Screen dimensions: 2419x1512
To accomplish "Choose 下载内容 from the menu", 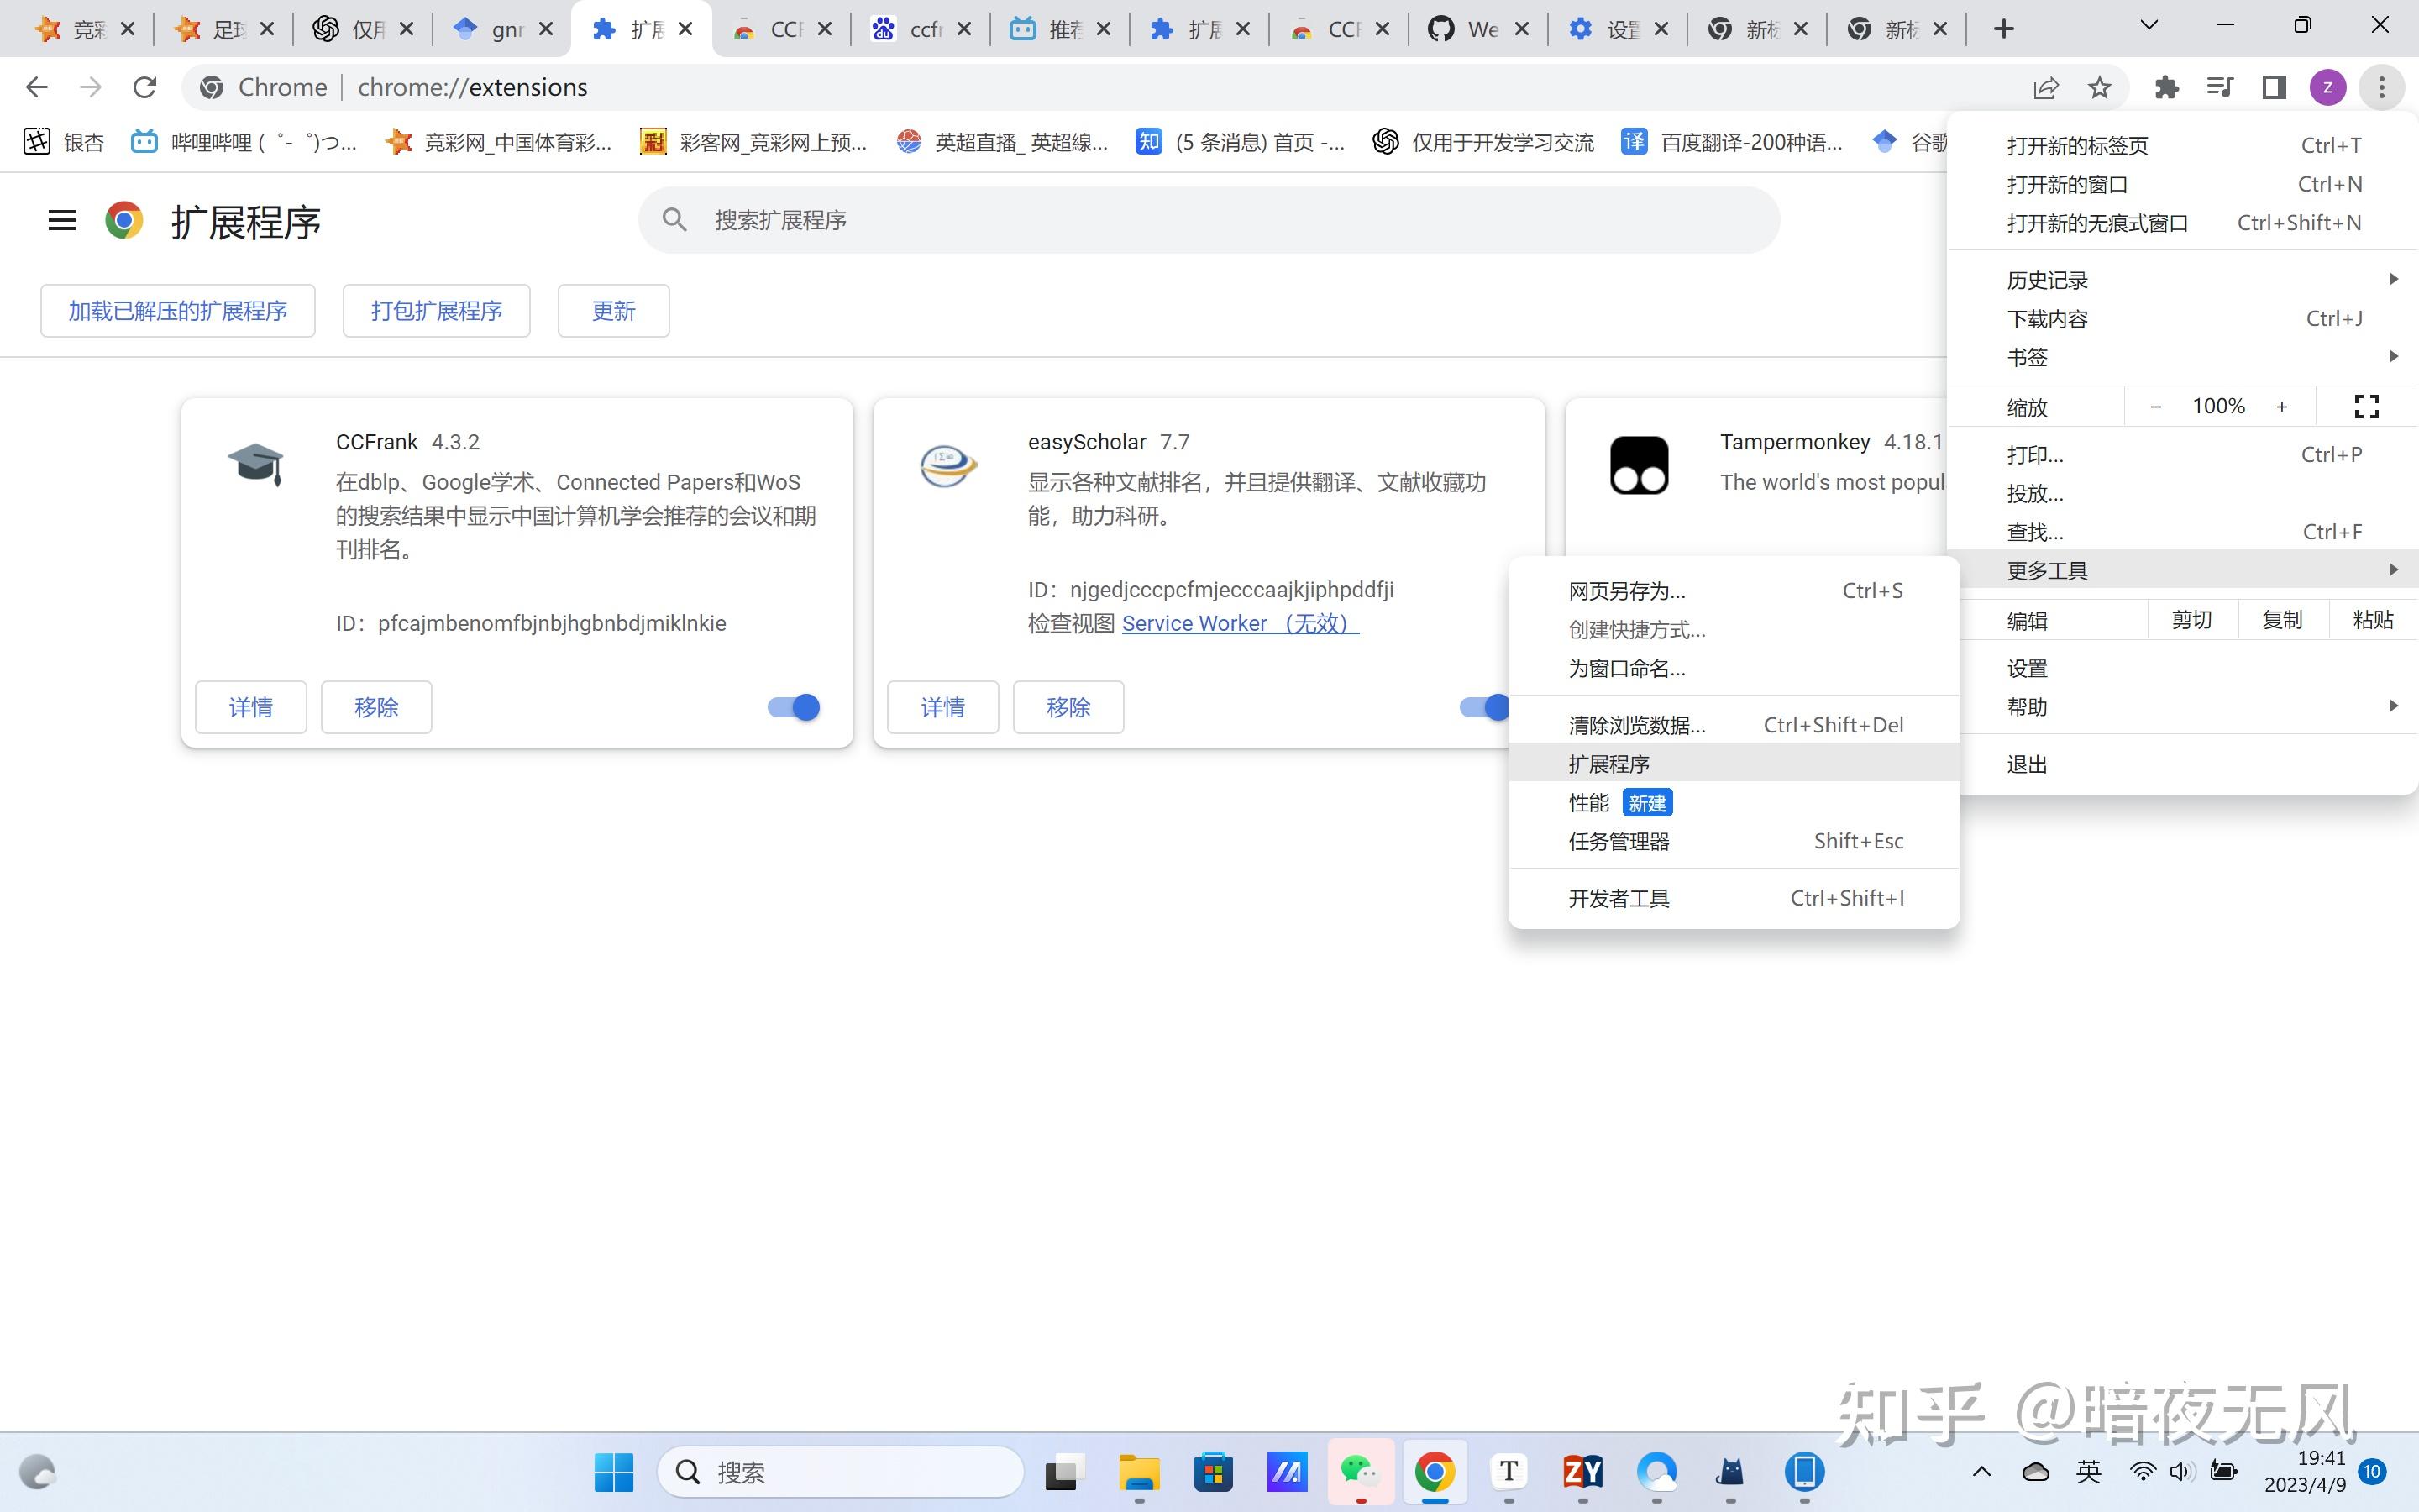I will click(x=2184, y=319).
